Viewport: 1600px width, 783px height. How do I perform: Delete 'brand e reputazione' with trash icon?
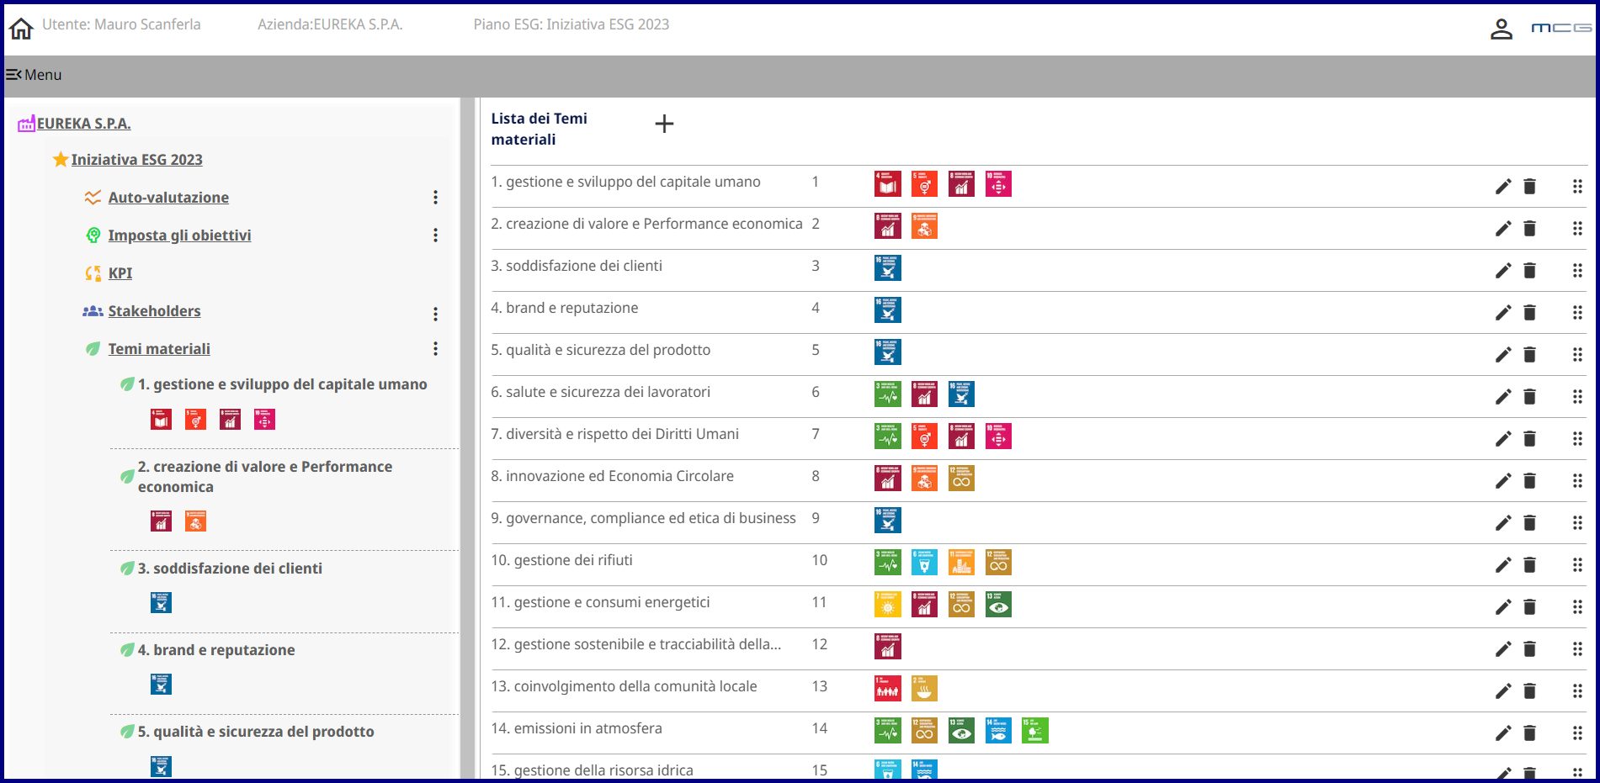(1529, 313)
